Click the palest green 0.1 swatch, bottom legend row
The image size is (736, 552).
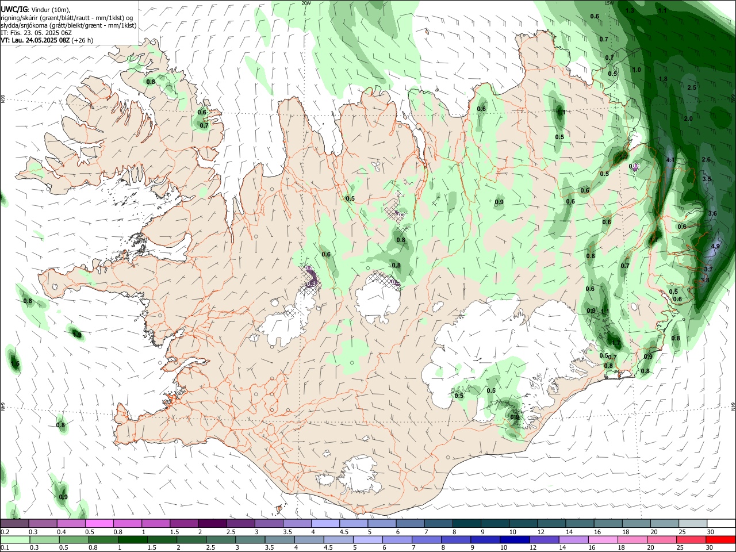(14, 539)
